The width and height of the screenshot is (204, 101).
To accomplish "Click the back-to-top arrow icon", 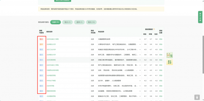I will point(197,97).
